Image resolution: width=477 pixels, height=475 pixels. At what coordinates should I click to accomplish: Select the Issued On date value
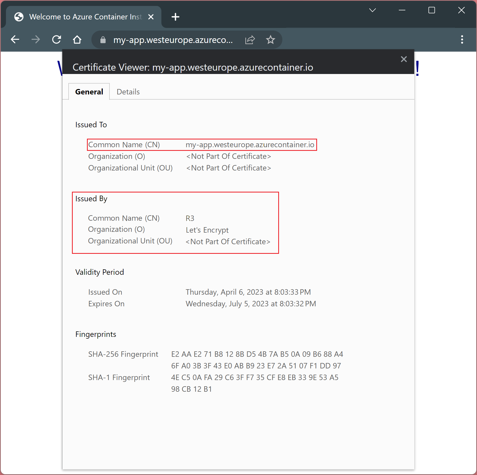248,292
